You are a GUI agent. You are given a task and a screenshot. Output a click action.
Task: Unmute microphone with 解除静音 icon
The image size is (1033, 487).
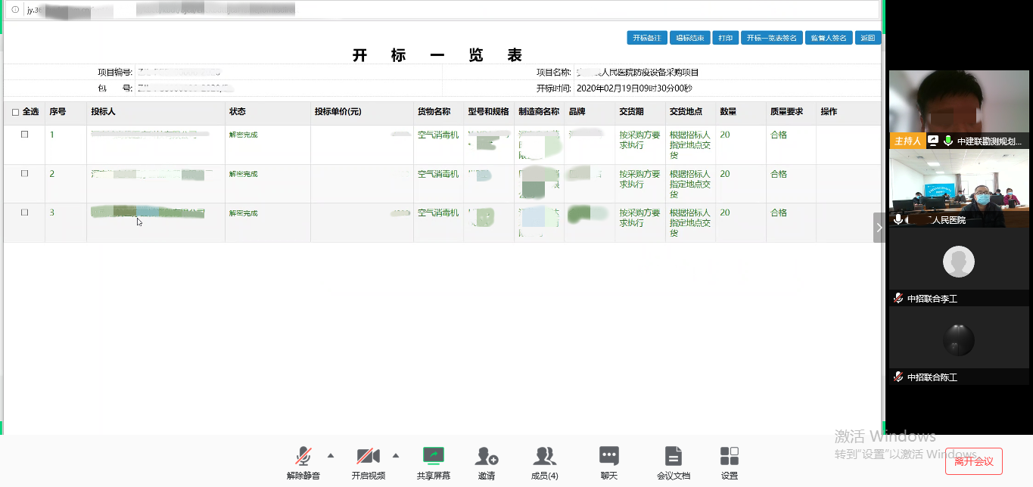point(303,457)
